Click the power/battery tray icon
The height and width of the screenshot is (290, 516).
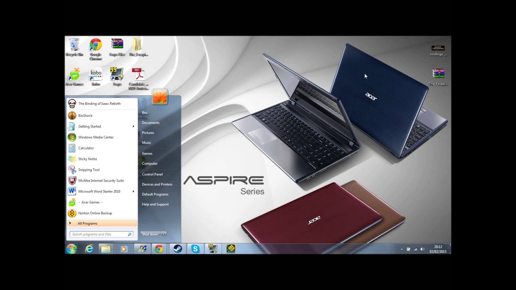click(x=408, y=249)
